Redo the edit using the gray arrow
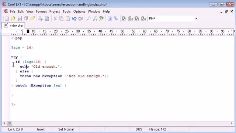The height and width of the screenshot is (133, 236). 81,18
